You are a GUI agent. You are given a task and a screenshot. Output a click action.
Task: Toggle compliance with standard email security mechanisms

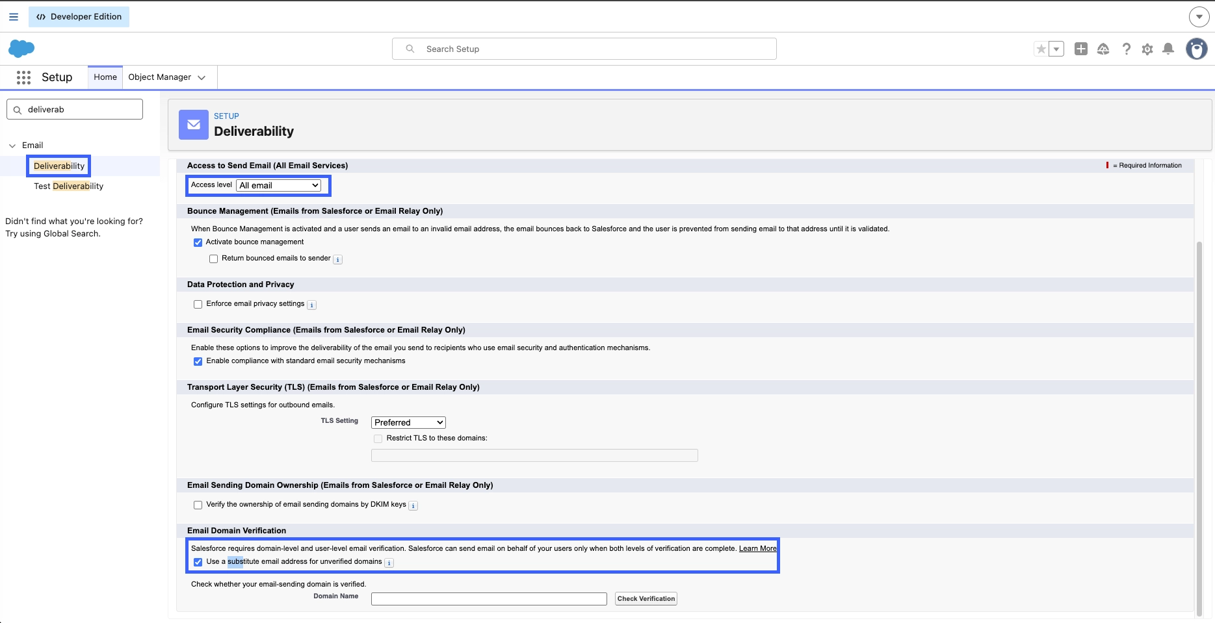click(198, 361)
